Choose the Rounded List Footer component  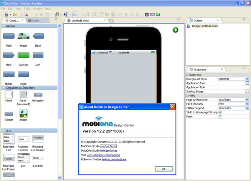[x=9, y=158]
